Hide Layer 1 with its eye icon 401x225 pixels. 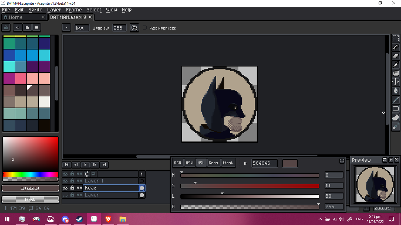(65, 181)
